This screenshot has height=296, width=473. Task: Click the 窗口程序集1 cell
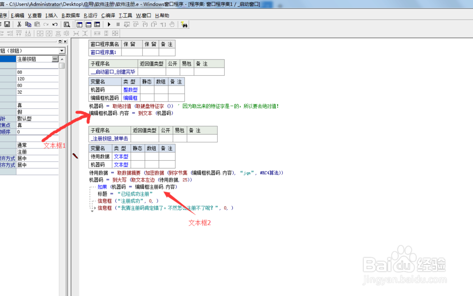[x=105, y=52]
